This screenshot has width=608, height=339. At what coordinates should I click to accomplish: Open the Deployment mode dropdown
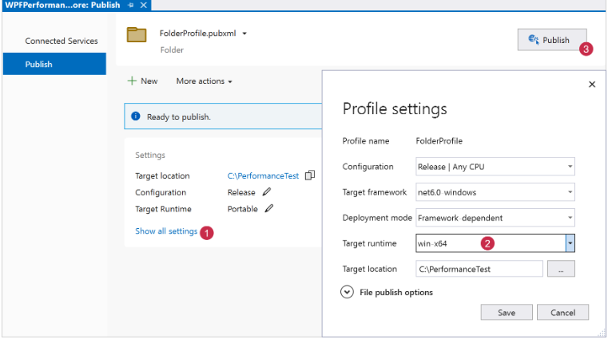point(495,218)
